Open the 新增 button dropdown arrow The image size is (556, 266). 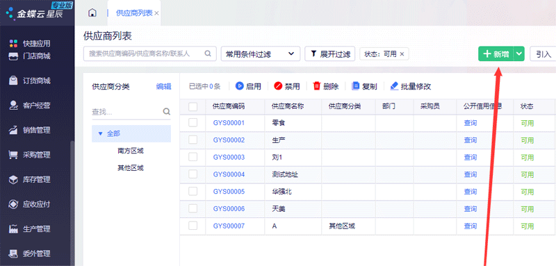pos(519,54)
